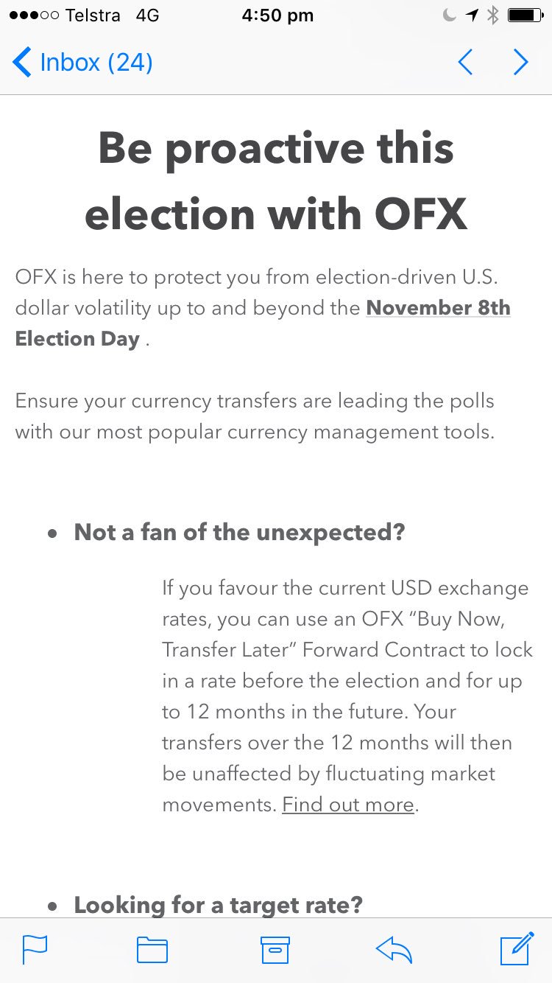Follow the Find out more link
The image size is (552, 983).
348,805
